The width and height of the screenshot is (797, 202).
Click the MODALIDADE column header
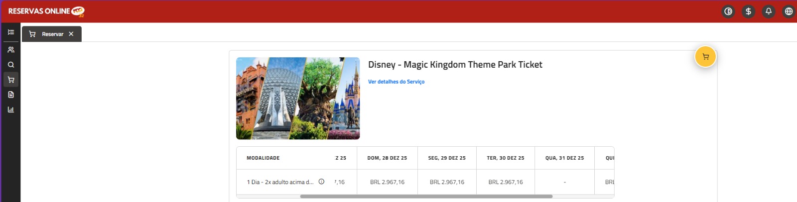pos(263,158)
